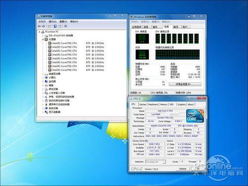Image resolution: width=248 pixels, height=186 pixels.
Task: Click the 监视器 (Monitors) category icon
Action: (x=46, y=81)
